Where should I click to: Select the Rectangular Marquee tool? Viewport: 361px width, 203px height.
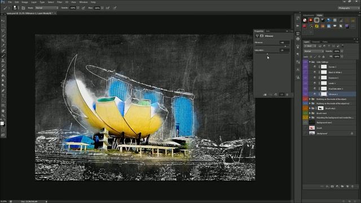3,26
